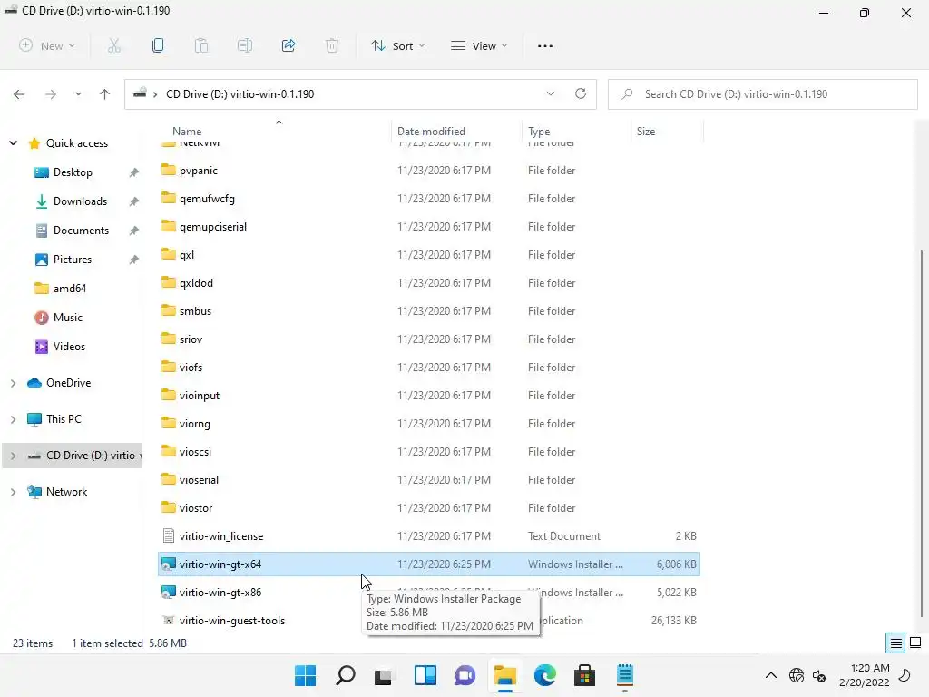Collapse the Quick access tree node
This screenshot has height=697, width=929.
coord(13,142)
